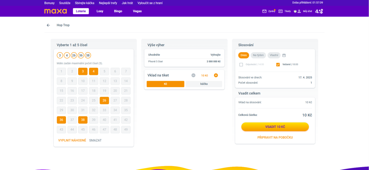Open Tikety ticket icon
369x170 pixels.
click(280, 11)
